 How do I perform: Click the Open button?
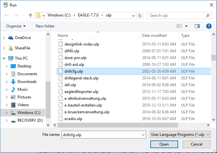point(164,144)
